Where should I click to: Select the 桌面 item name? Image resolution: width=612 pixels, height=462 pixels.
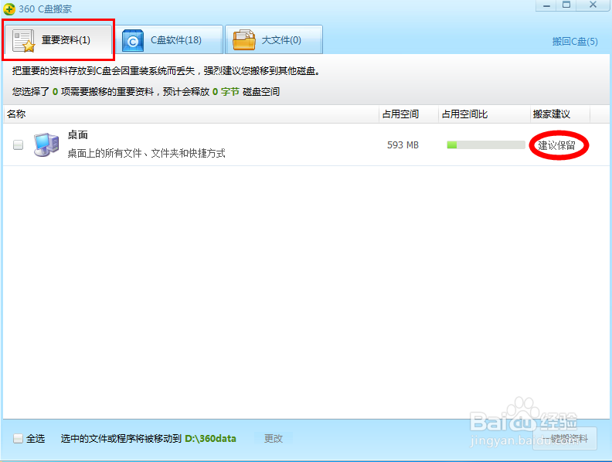click(x=78, y=135)
